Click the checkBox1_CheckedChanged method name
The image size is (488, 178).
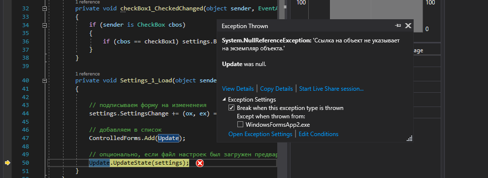coord(162,9)
